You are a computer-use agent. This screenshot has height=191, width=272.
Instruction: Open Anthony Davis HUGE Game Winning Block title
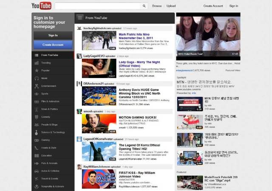[x=139, y=93]
